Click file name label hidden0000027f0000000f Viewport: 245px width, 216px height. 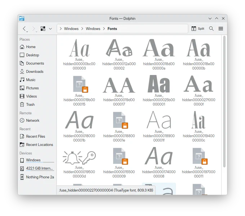coord(199,100)
